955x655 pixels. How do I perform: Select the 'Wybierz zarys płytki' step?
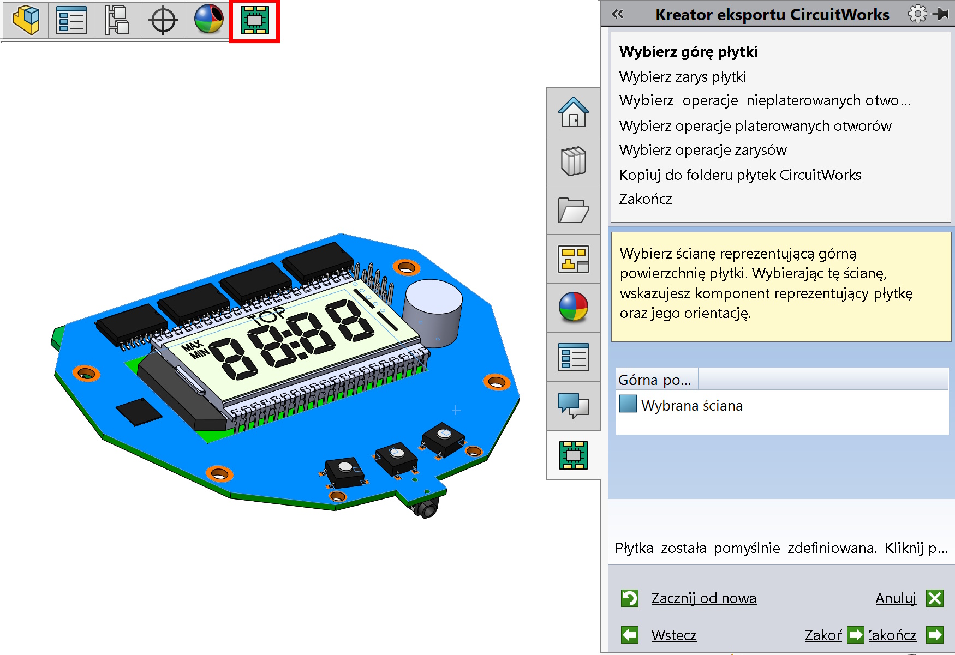tap(683, 77)
